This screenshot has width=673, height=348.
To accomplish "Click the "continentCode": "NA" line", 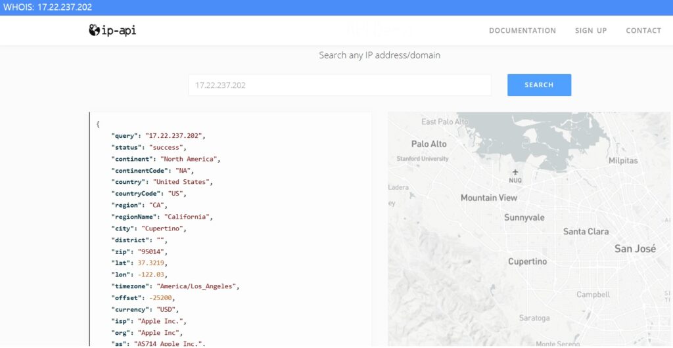I will click(152, 171).
